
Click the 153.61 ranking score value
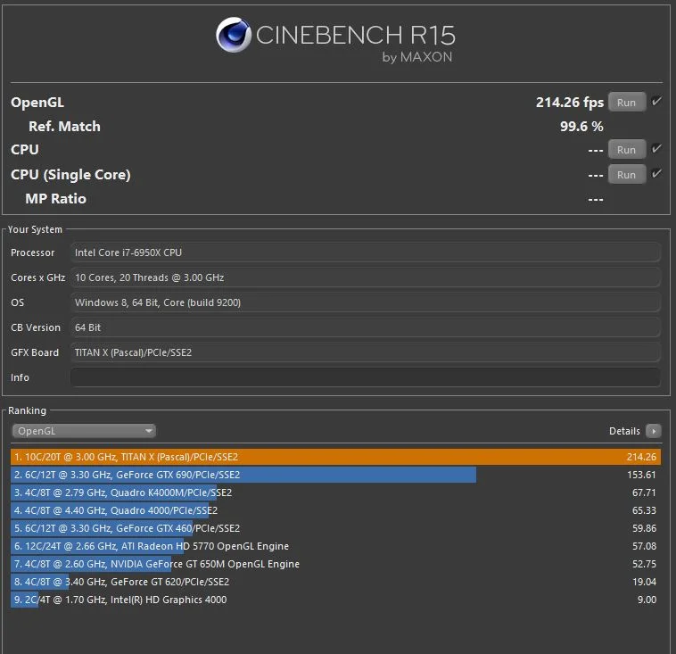tap(641, 475)
